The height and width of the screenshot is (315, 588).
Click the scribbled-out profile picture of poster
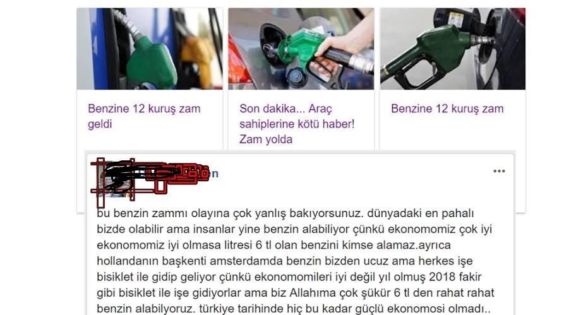[x=112, y=179]
